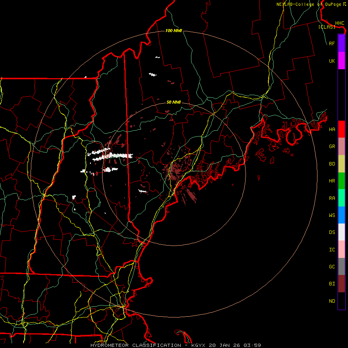Viewport: 348px width, 348px height.
Task: Click the IC pink legend swatch
Action: (x=341, y=249)
